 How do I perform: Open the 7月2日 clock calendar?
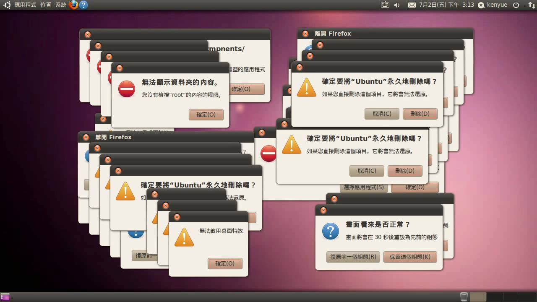(446, 5)
